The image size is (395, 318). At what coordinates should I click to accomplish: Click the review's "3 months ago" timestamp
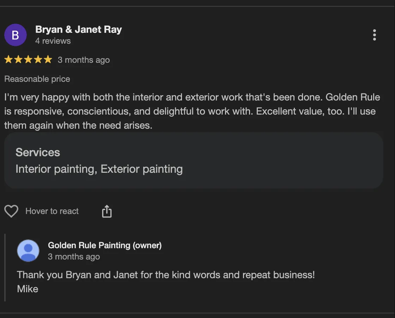coord(84,60)
